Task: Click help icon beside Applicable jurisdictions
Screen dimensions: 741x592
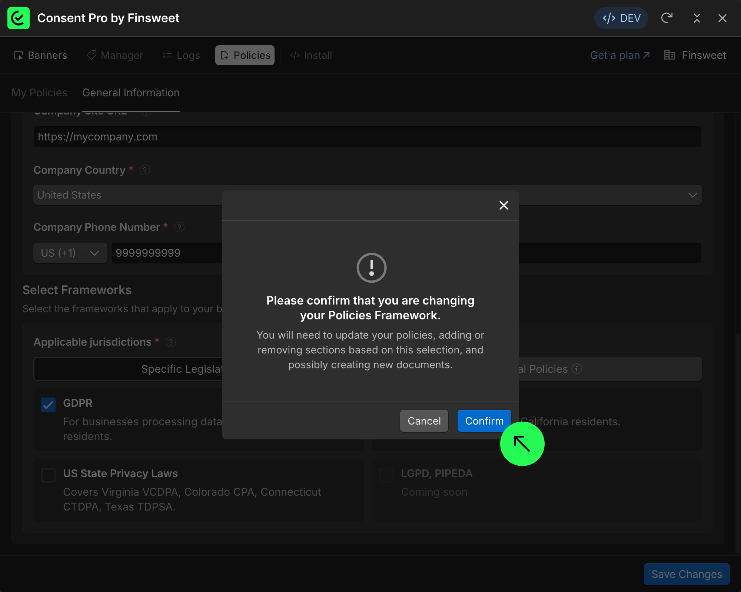Action: [171, 342]
